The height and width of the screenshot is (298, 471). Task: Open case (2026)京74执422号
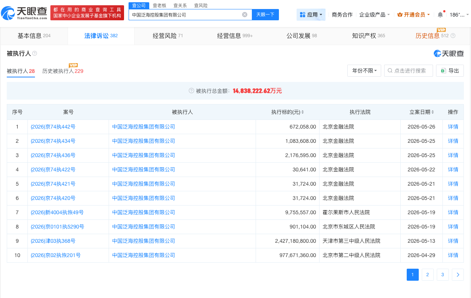coord(53,169)
